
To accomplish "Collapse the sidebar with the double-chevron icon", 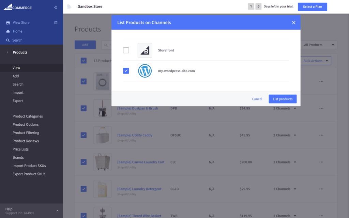I will (56, 7).
